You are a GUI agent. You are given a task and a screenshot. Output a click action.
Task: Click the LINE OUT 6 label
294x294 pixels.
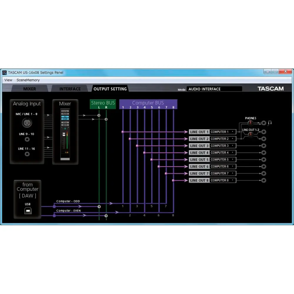point(199,166)
